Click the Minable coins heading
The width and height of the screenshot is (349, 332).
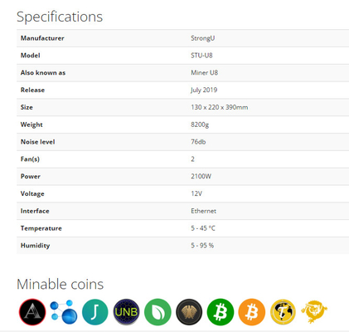[x=61, y=284]
